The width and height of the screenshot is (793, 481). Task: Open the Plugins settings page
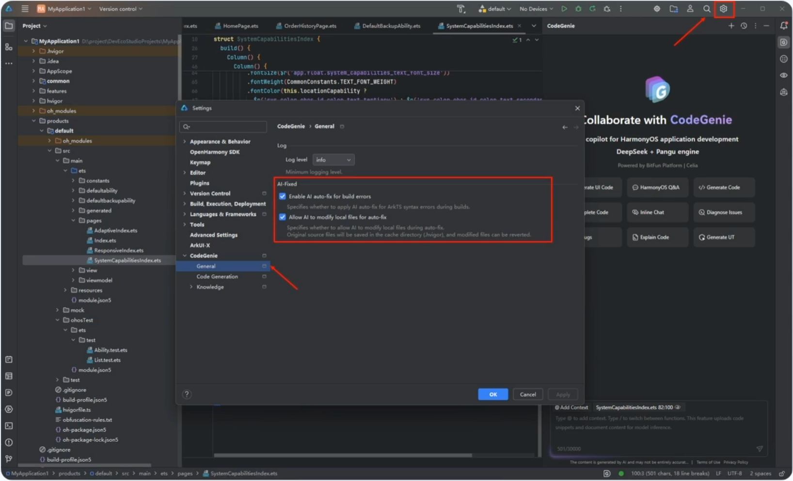tap(200, 183)
